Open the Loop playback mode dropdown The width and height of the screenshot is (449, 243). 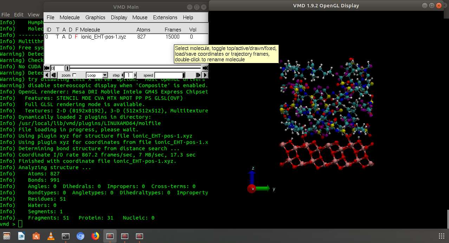pos(97,75)
